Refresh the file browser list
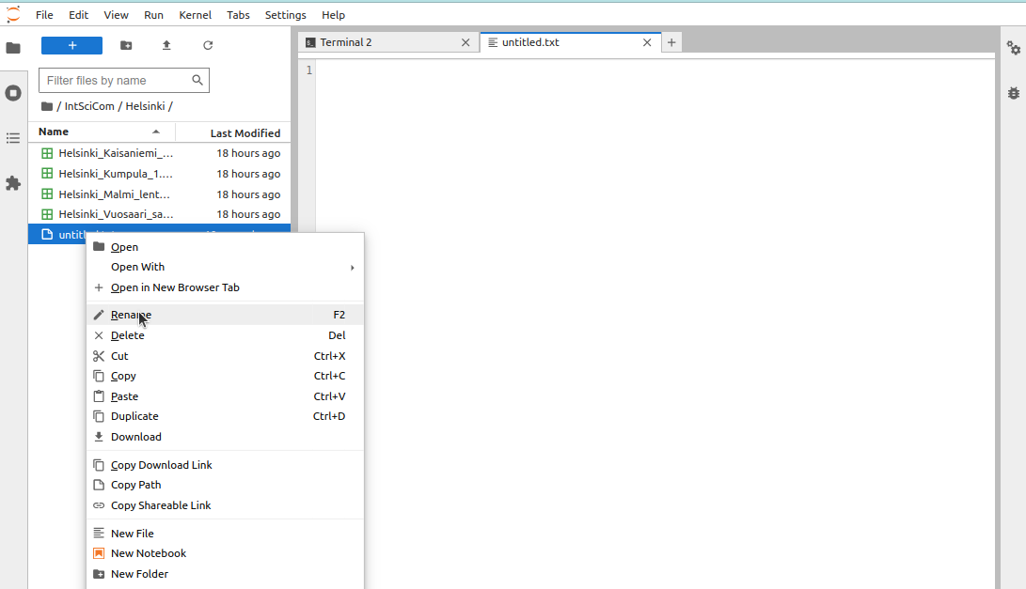Image resolution: width=1026 pixels, height=589 pixels. 208,45
